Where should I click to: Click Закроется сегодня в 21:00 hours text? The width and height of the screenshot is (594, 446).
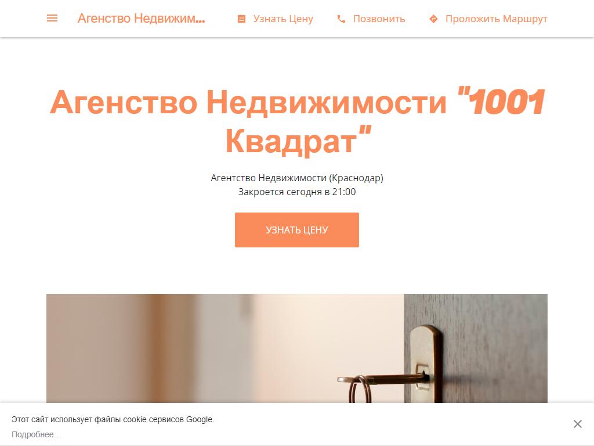297,192
